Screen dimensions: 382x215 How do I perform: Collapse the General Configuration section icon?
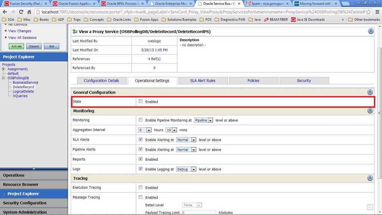click(370, 92)
